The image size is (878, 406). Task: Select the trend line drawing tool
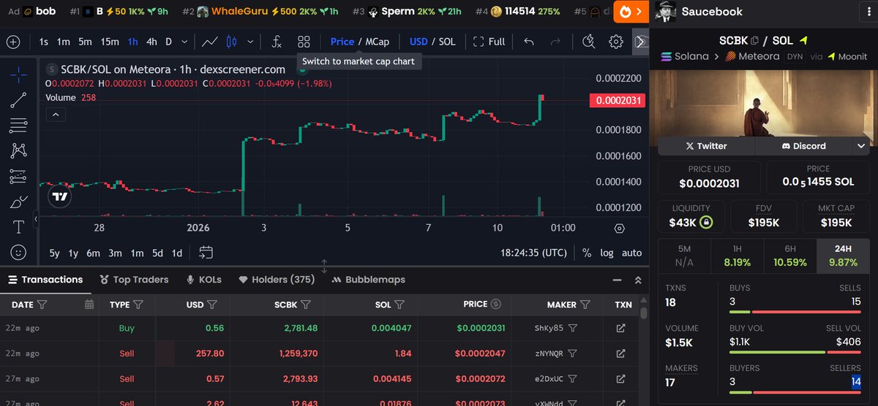(19, 101)
